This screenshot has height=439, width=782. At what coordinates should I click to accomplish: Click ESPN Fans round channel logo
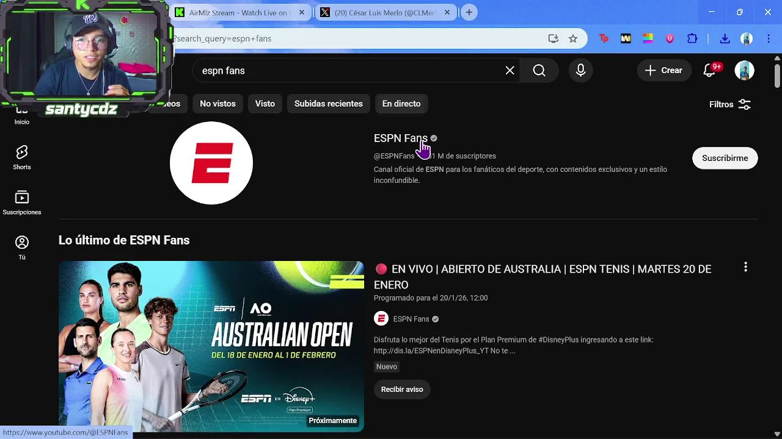click(211, 163)
